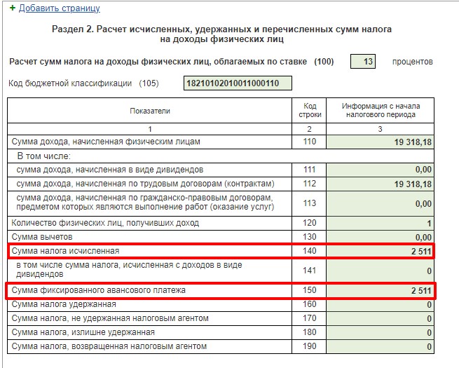The image size is (459, 368).
Task: Click the label Сумма налога удержанная
Action: click(64, 304)
